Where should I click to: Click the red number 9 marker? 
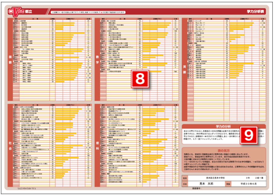pyautogui.click(x=249, y=135)
